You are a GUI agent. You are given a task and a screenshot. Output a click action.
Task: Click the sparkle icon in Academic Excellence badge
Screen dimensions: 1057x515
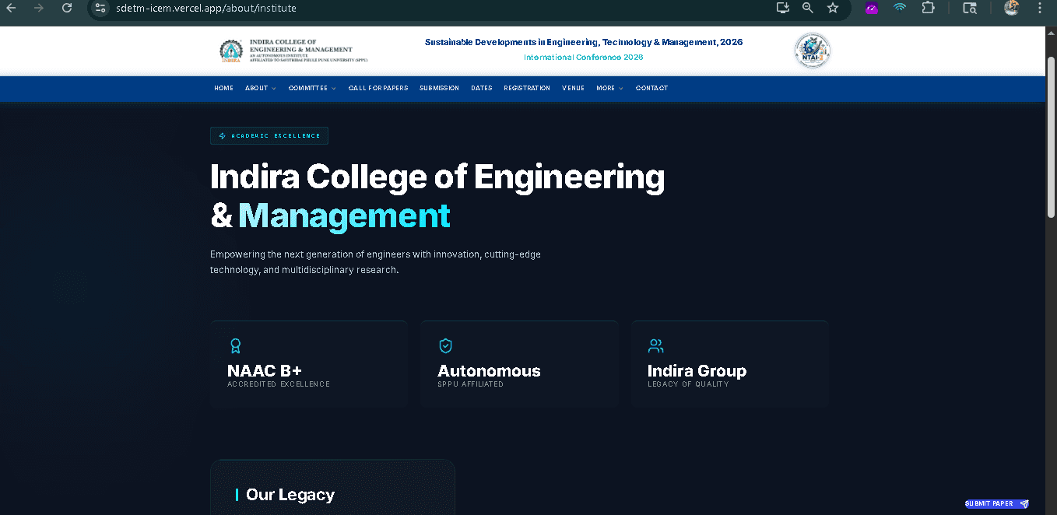pyautogui.click(x=222, y=136)
